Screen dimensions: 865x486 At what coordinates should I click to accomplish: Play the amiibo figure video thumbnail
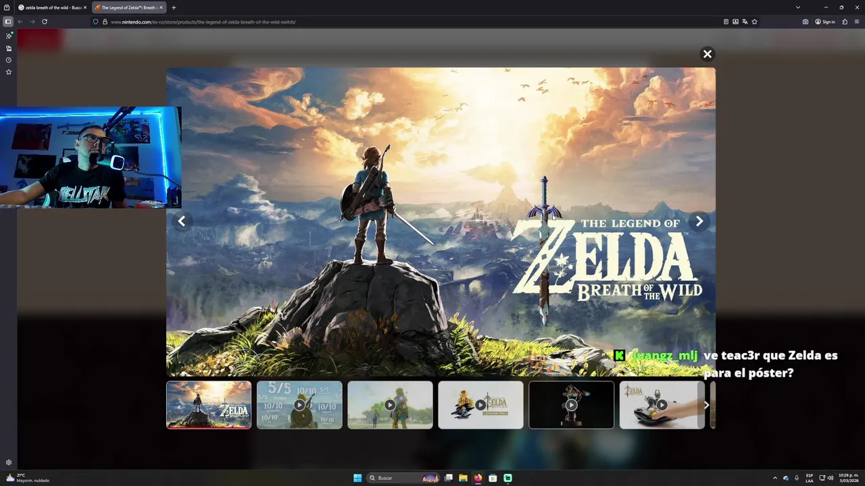662,405
